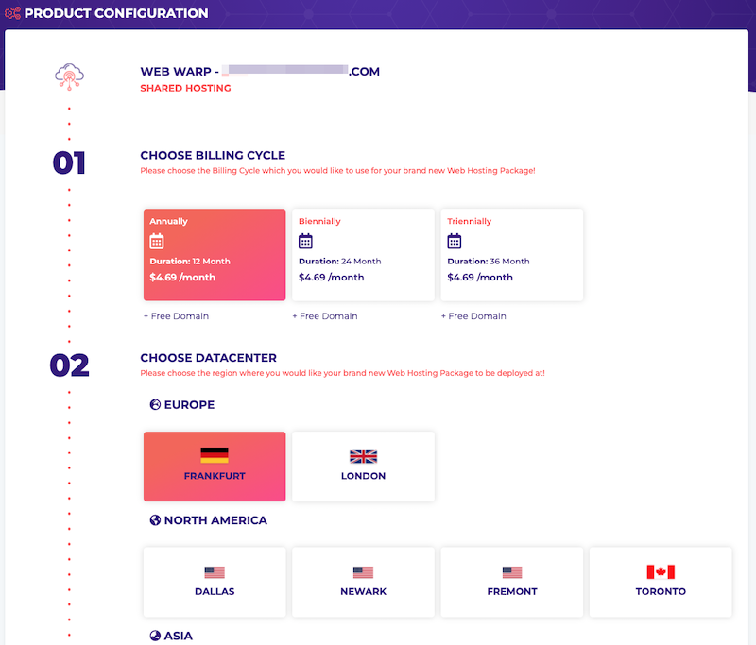The width and height of the screenshot is (756, 645).
Task: Click the calendar icon in Triennially card
Action: click(x=455, y=241)
